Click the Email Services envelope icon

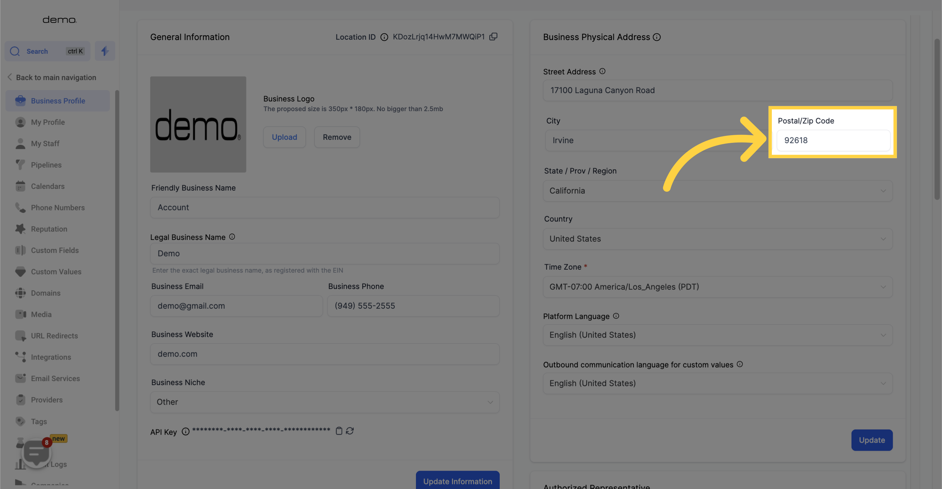pos(20,378)
